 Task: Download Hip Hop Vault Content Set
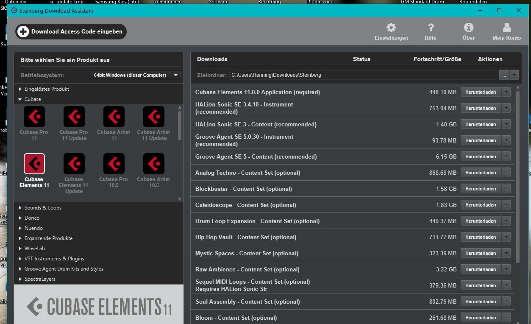point(481,237)
